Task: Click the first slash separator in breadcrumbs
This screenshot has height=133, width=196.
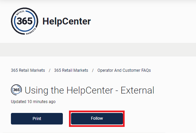Action: point(50,70)
